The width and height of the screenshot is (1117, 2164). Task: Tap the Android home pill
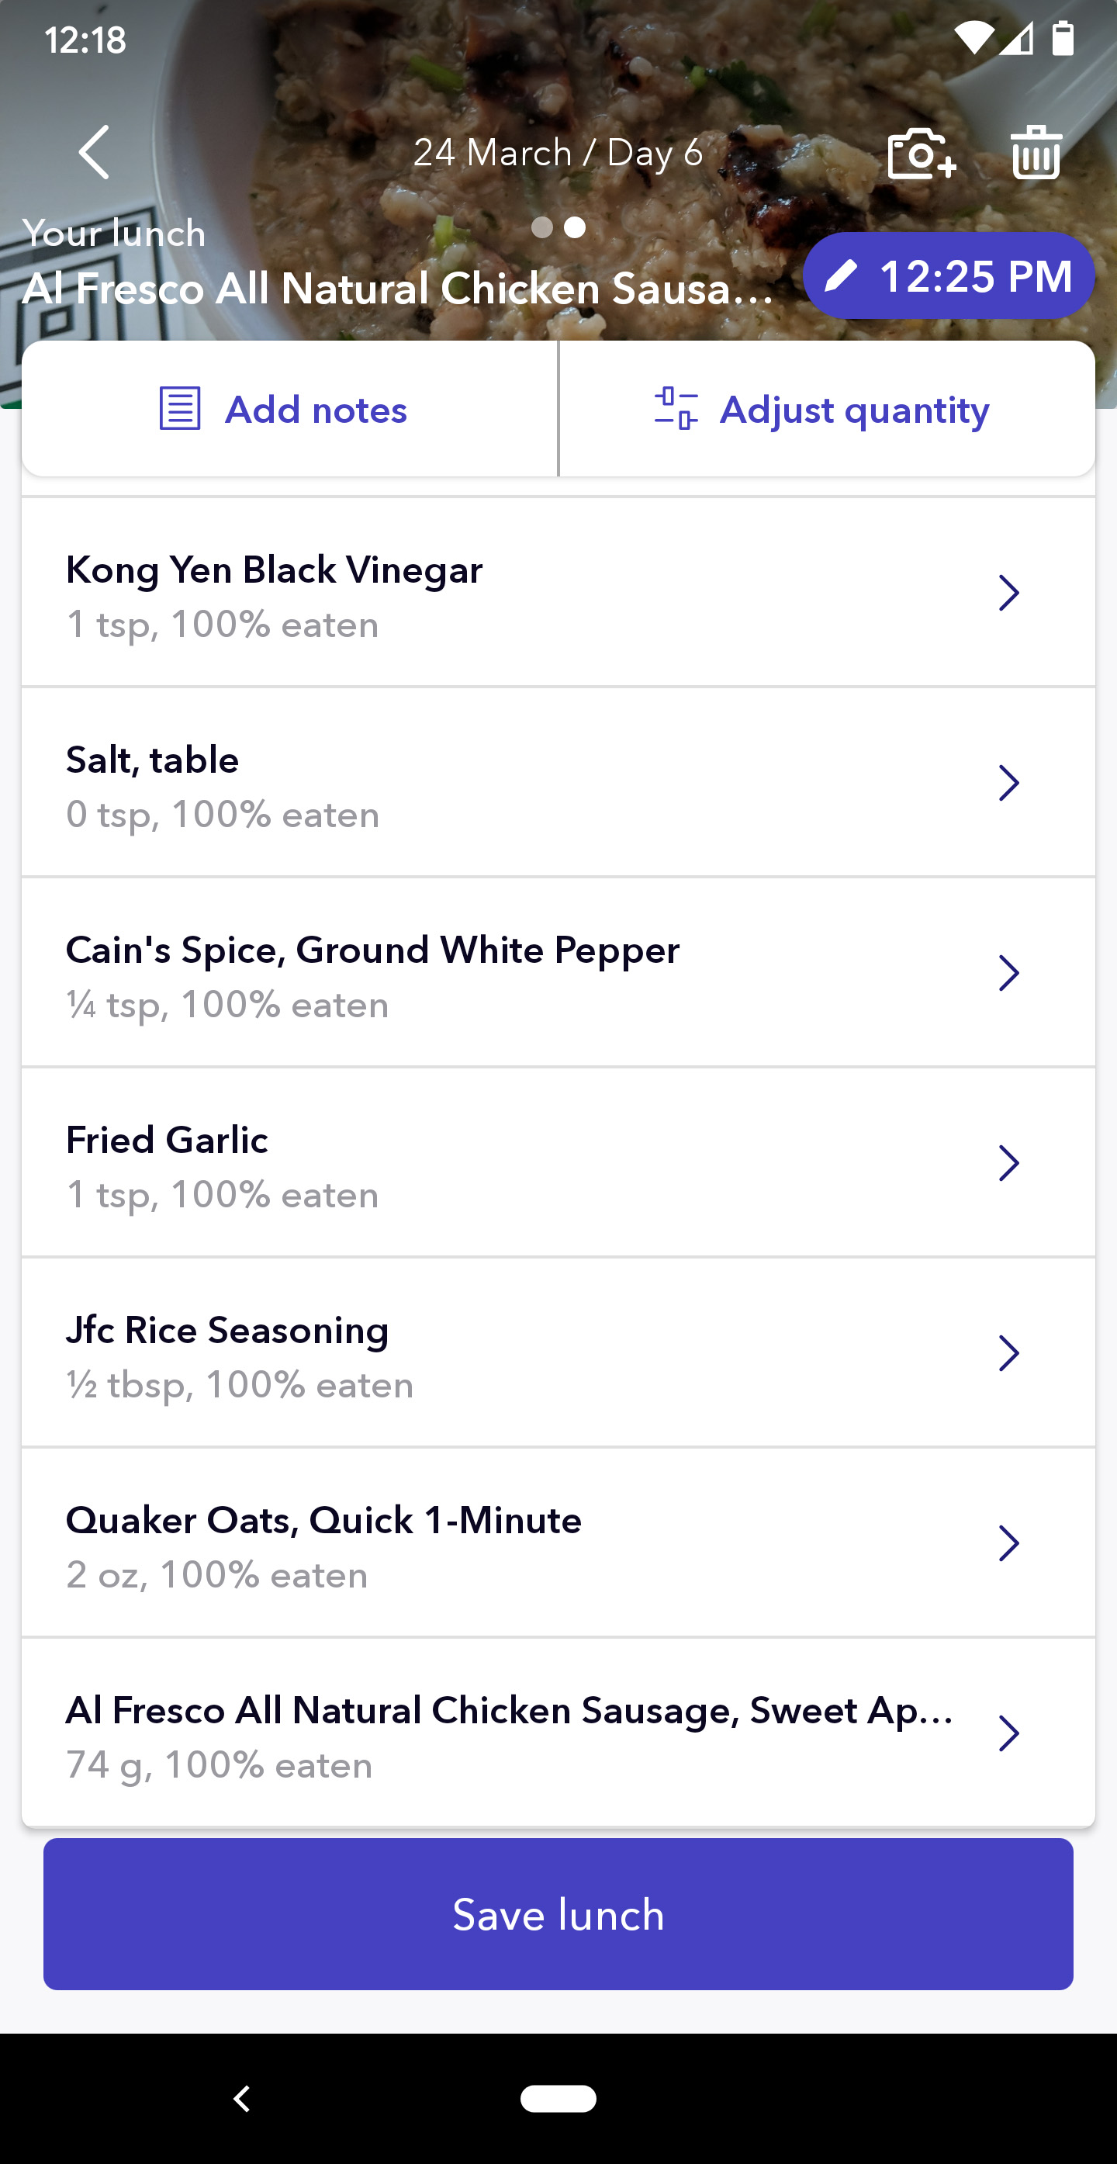click(558, 2097)
